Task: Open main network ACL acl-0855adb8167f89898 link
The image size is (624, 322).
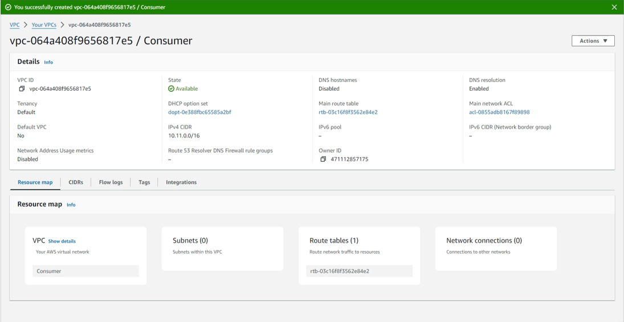Action: (499, 112)
